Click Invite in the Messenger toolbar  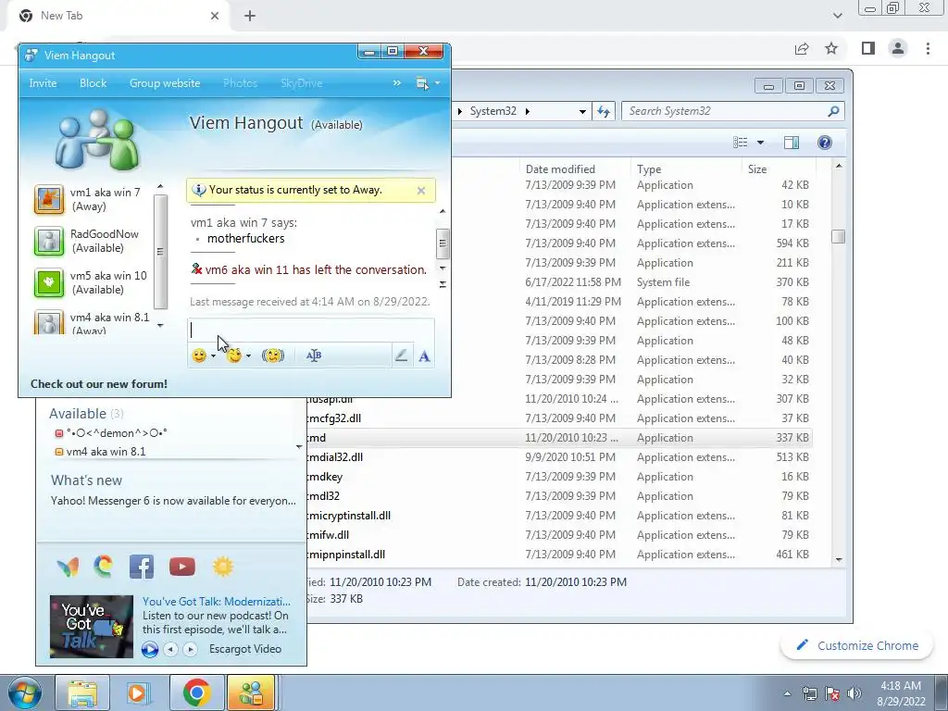pyautogui.click(x=43, y=83)
